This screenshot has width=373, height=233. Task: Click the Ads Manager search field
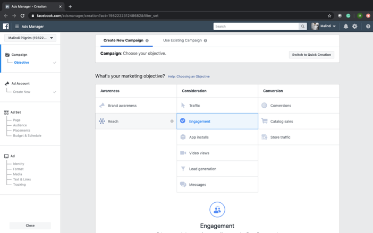[256, 26]
